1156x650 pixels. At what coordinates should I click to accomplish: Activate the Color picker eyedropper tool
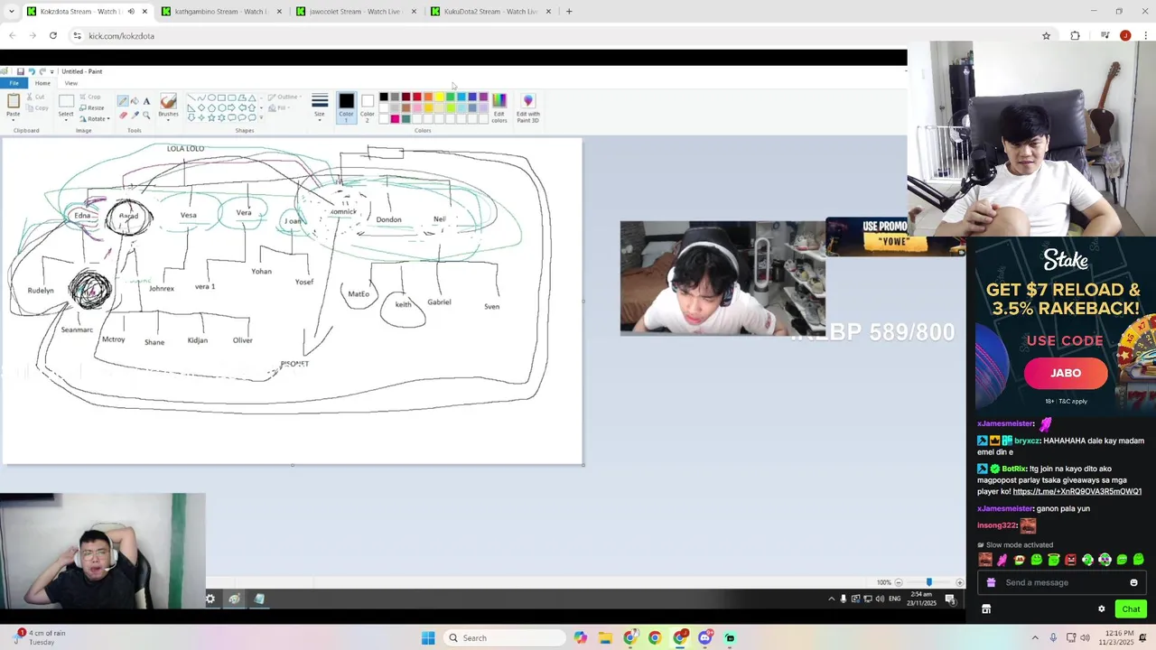click(x=135, y=116)
